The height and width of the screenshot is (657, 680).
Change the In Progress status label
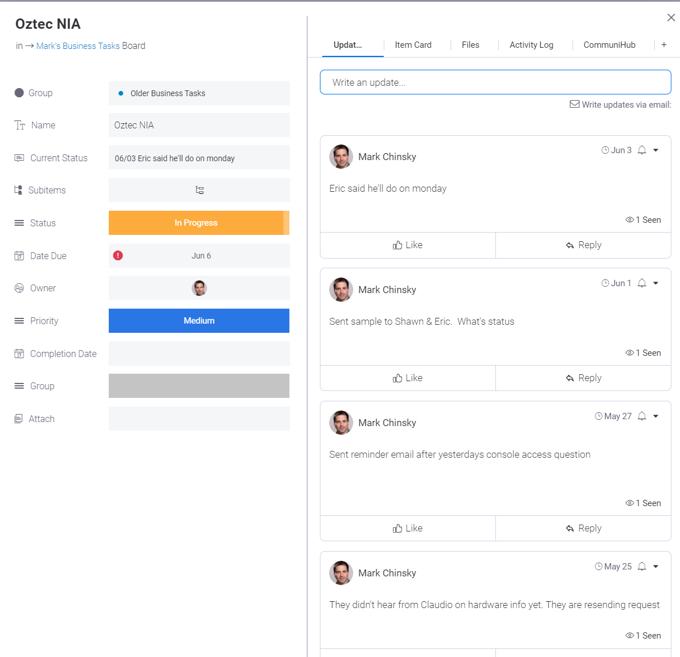199,223
